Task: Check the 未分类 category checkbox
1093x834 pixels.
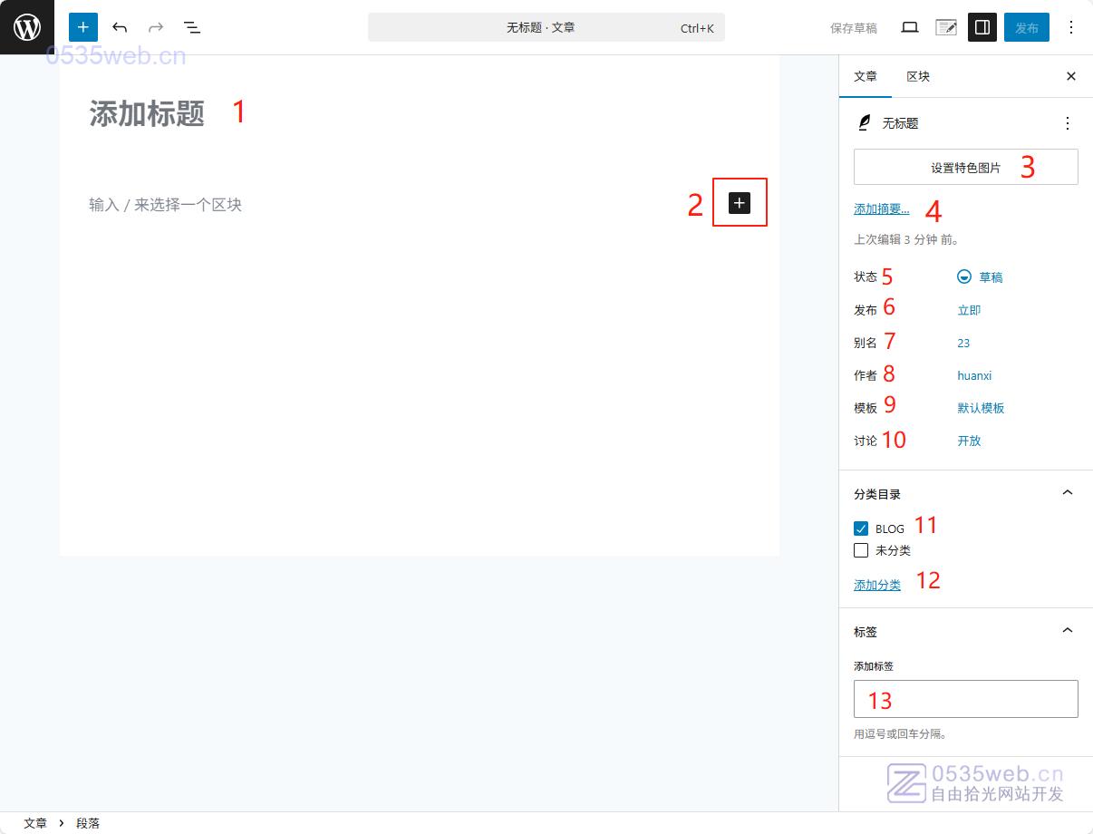Action: coord(861,550)
